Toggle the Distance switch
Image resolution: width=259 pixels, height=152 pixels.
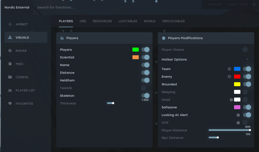[x=145, y=72]
